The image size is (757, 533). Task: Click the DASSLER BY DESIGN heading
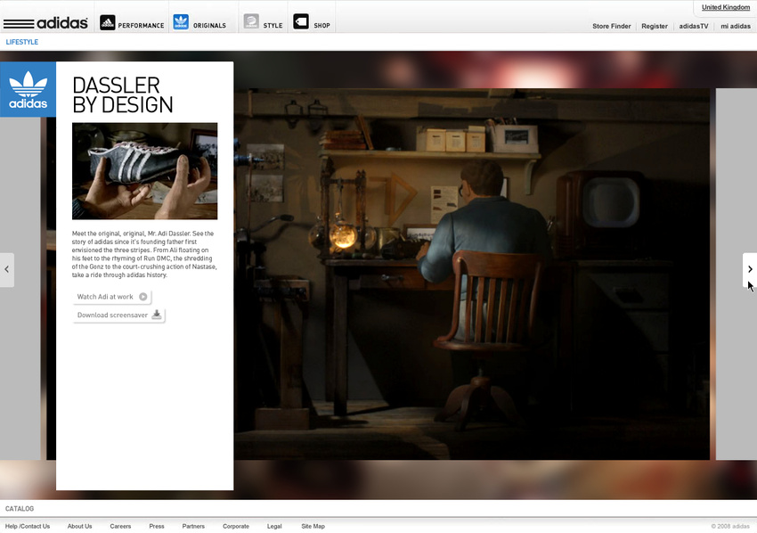[x=123, y=95]
